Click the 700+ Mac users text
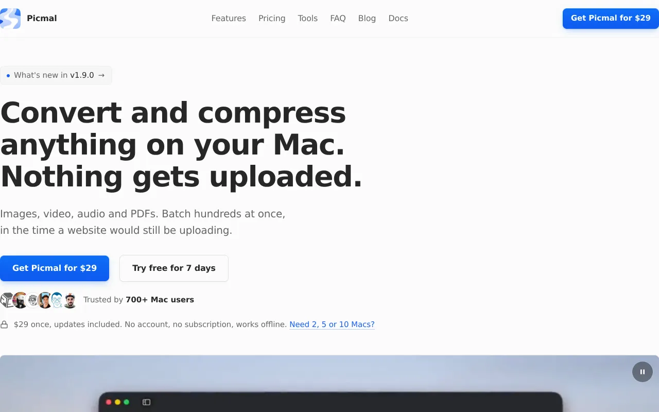This screenshot has width=659, height=412. click(x=160, y=300)
